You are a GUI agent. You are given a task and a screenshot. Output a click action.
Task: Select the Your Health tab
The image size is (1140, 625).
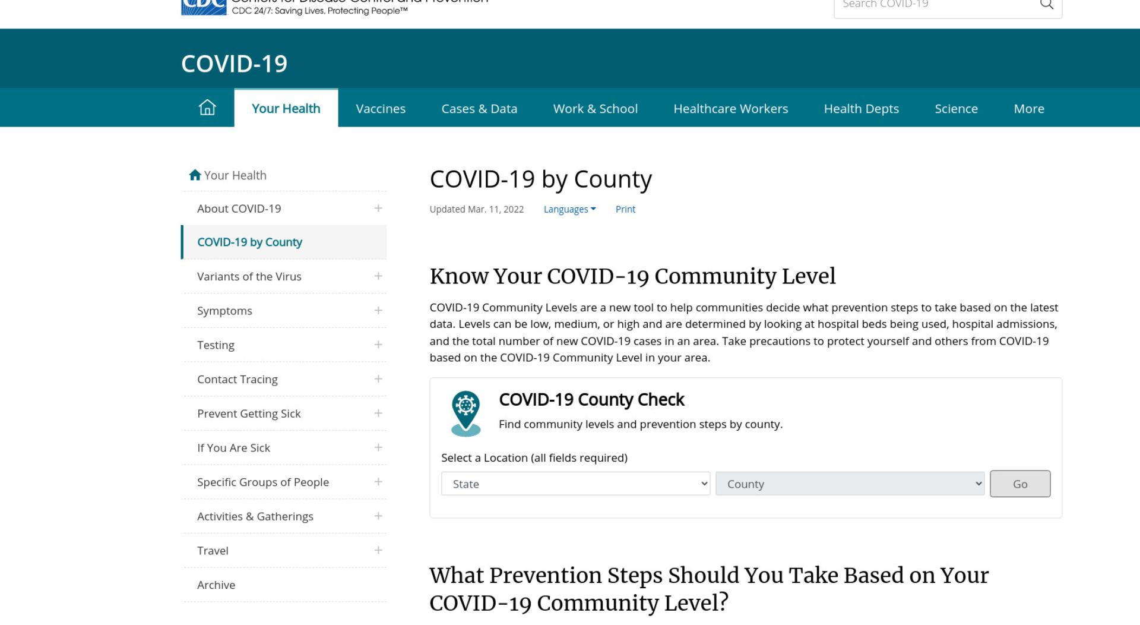286,108
